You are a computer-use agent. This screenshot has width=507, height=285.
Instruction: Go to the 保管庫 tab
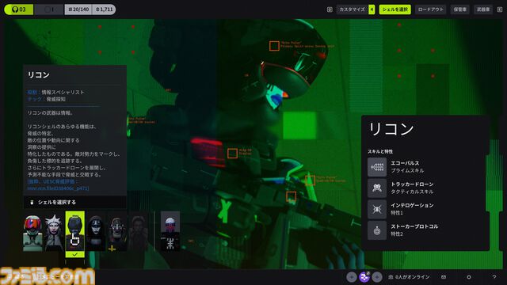tap(459, 9)
